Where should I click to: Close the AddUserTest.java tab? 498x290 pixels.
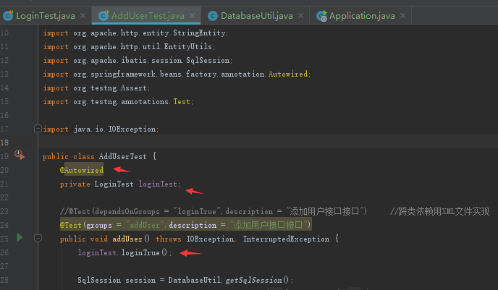tap(192, 15)
